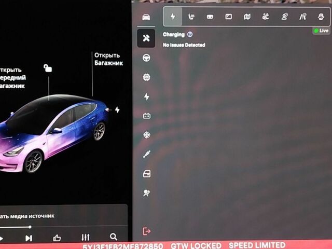Open the door closures section
332x249 pixels.
click(x=147, y=174)
